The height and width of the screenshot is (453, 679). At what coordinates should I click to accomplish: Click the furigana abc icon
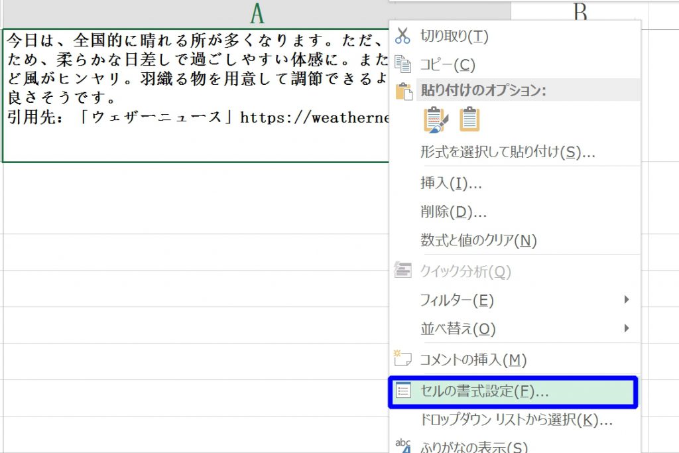coord(402,446)
